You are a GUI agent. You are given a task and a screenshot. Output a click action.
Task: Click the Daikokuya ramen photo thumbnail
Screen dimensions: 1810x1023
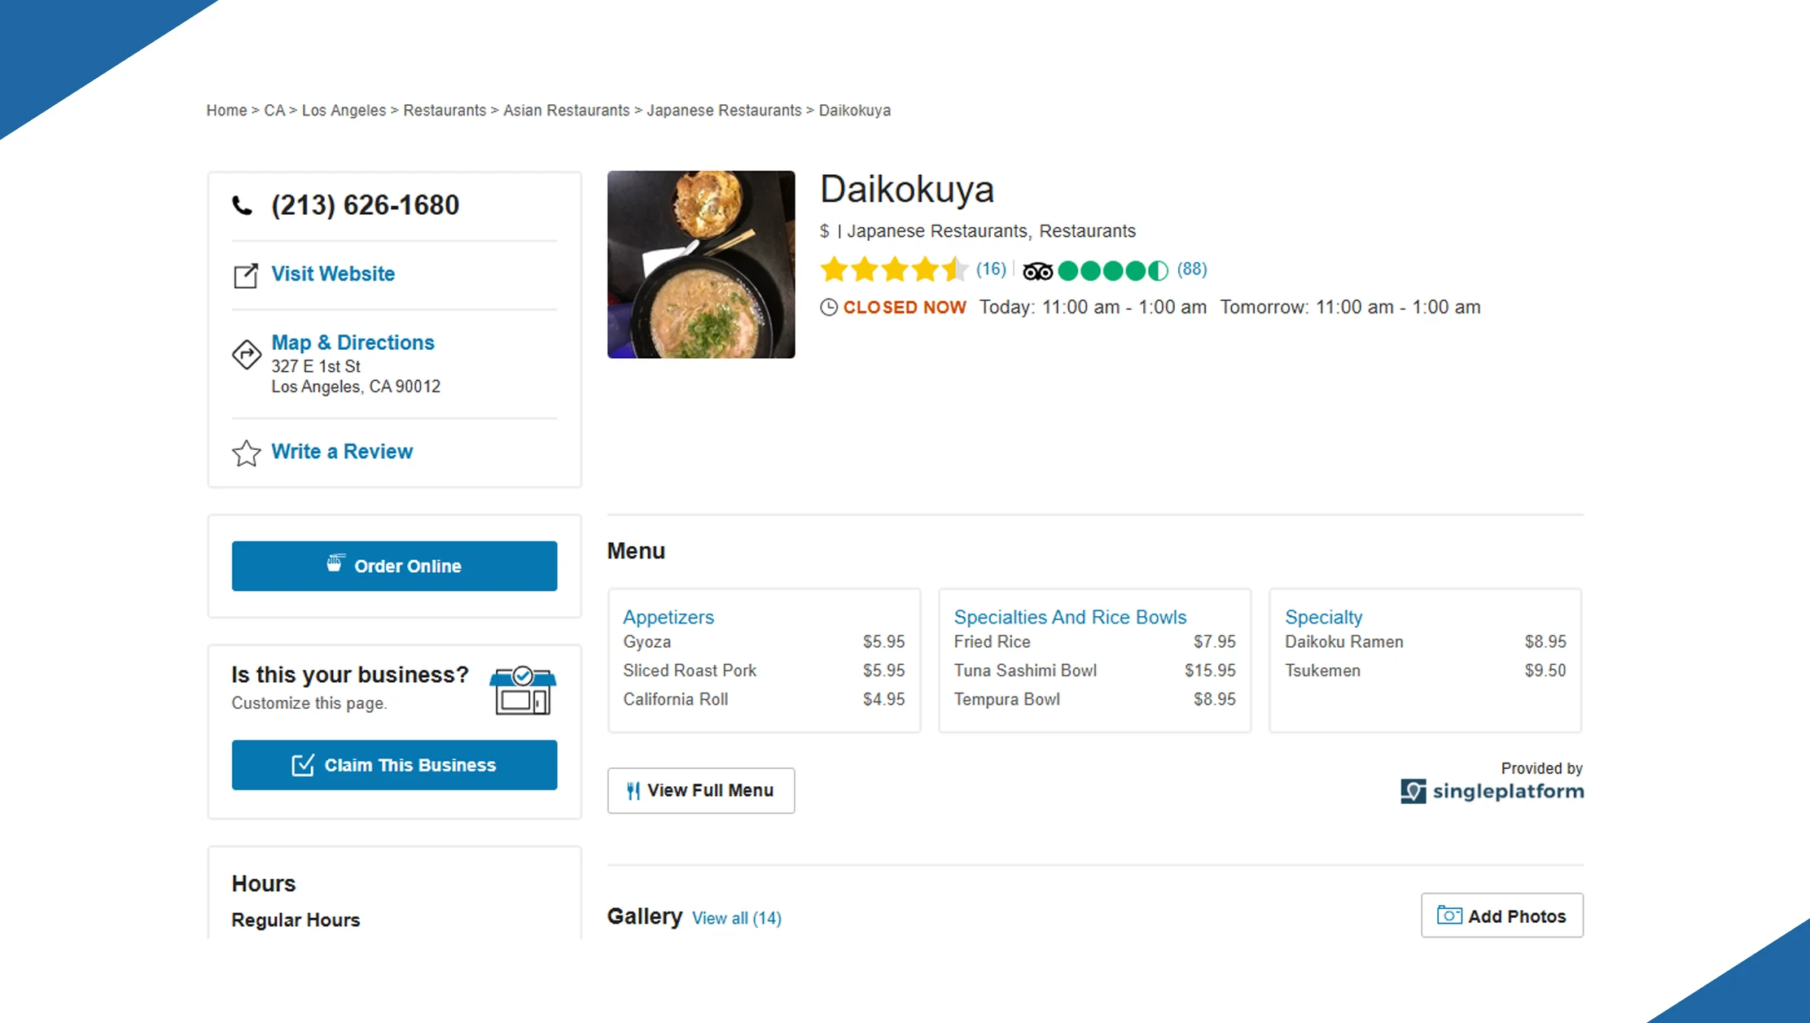click(701, 264)
